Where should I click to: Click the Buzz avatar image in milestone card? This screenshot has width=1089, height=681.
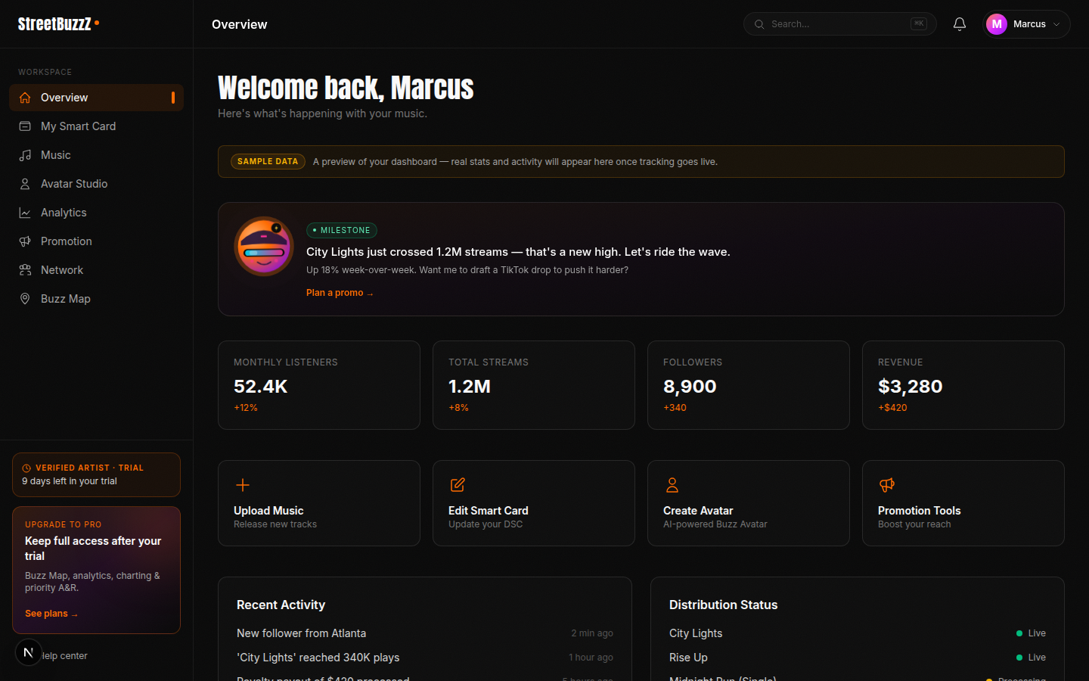pyautogui.click(x=264, y=247)
